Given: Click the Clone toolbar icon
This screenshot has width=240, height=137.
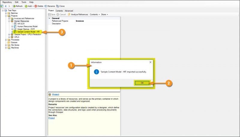Looking at the screenshot, I should [57, 6].
